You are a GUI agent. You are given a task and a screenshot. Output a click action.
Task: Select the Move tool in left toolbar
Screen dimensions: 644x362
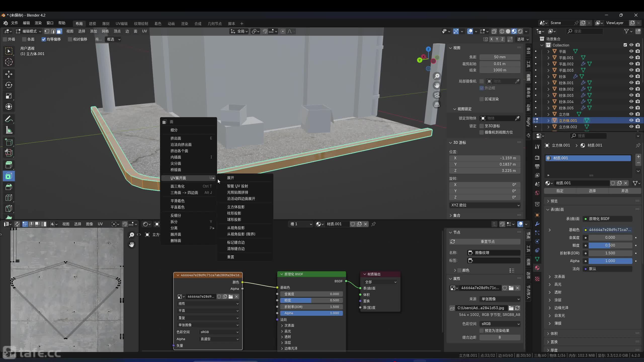click(9, 74)
